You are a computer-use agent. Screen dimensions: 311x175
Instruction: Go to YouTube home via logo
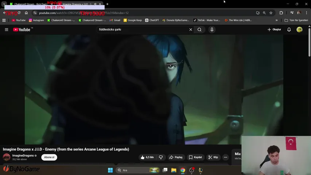click(22, 30)
